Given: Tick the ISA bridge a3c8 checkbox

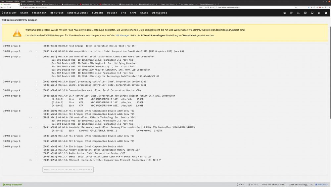Looking at the screenshot, I should coord(36,147).
